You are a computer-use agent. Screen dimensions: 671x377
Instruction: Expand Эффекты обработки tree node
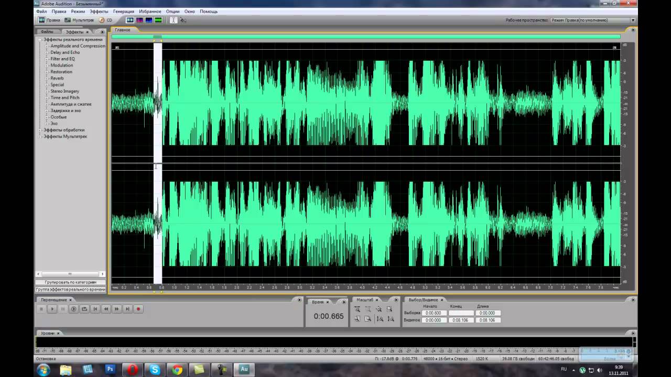[40, 130]
